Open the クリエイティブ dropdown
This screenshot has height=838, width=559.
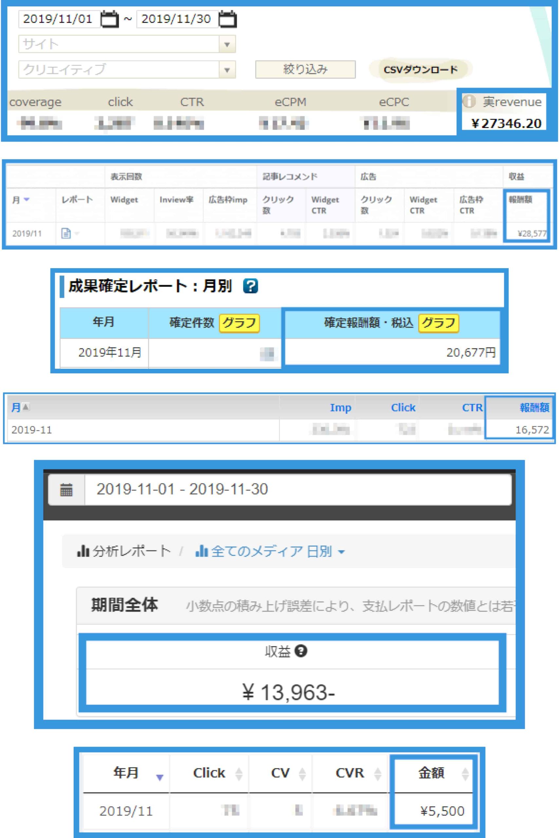(x=227, y=69)
